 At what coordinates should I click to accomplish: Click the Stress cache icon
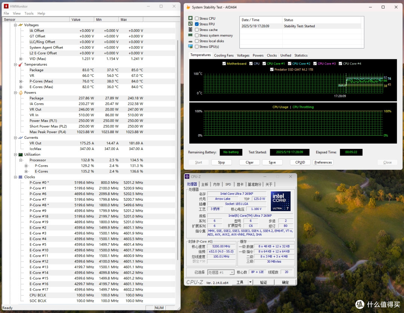pos(190,29)
